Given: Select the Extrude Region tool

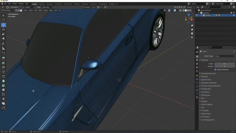Looking at the screenshot, I should [3, 58].
